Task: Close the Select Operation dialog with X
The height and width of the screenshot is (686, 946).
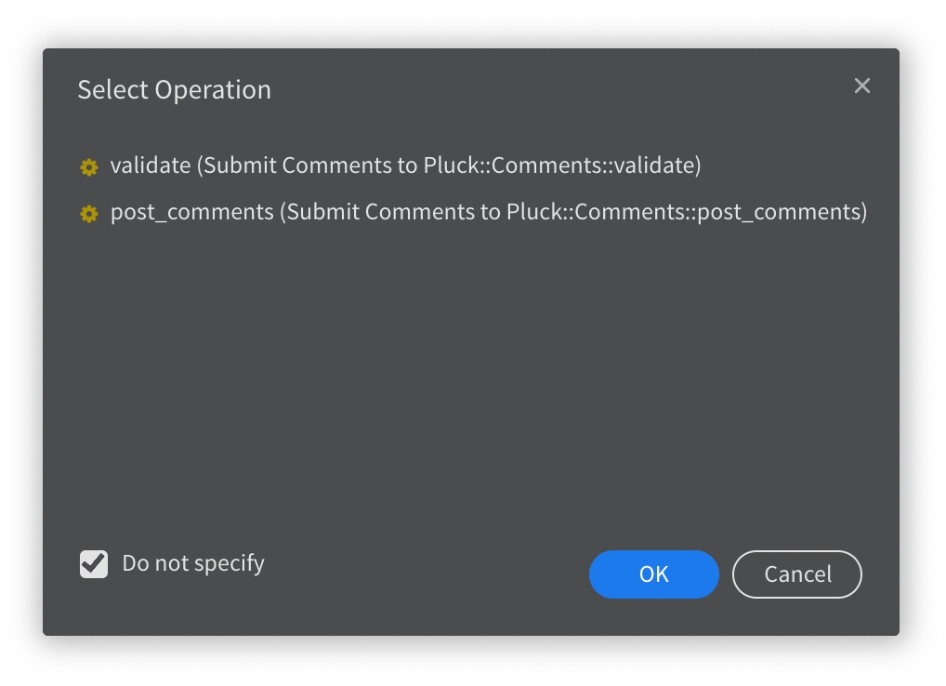Action: 862,86
